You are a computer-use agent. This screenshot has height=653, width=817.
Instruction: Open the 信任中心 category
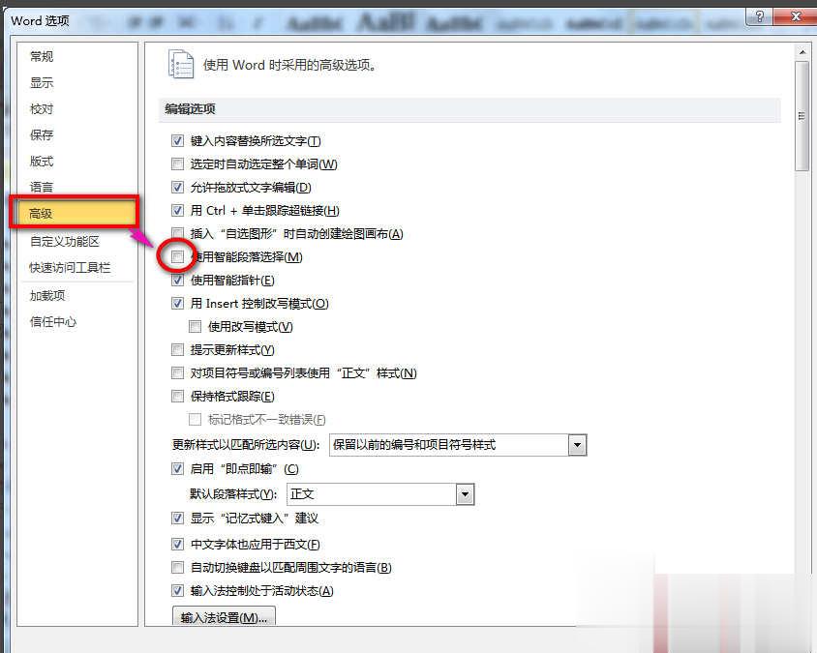tap(53, 322)
